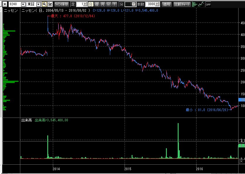Open the calculator icon beside the 分 field
The height and width of the screenshot is (174, 245).
[x=134, y=4]
